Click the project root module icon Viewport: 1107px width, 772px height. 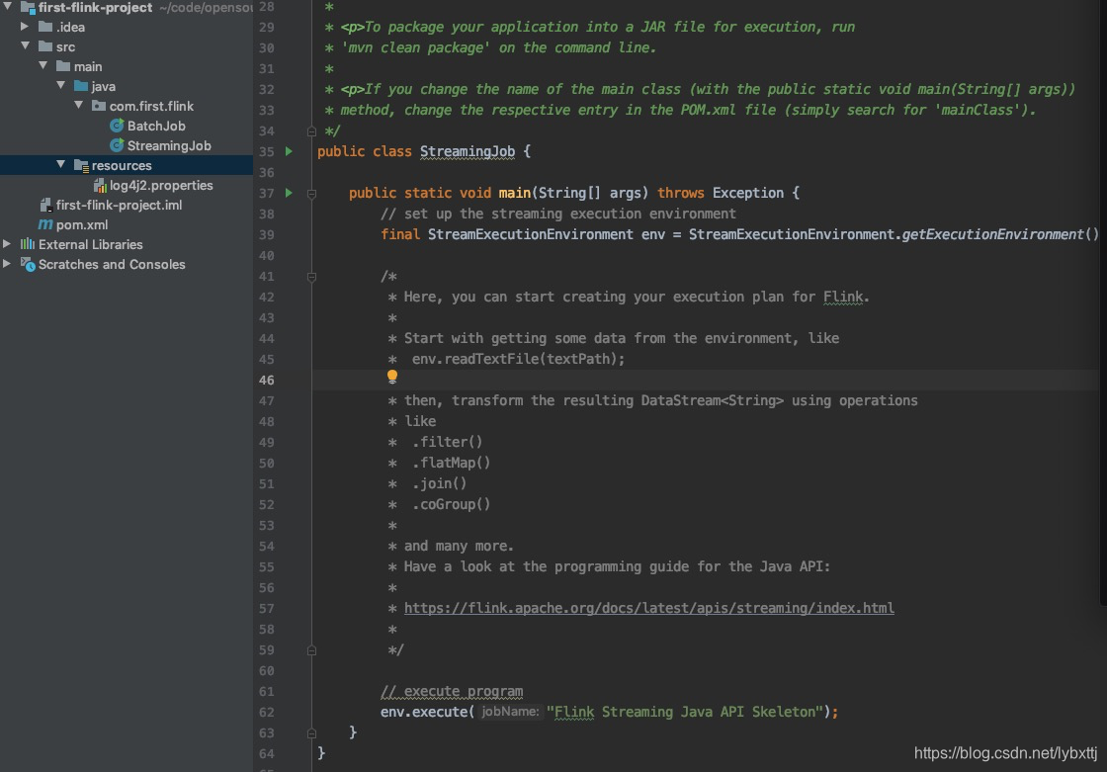tap(28, 7)
